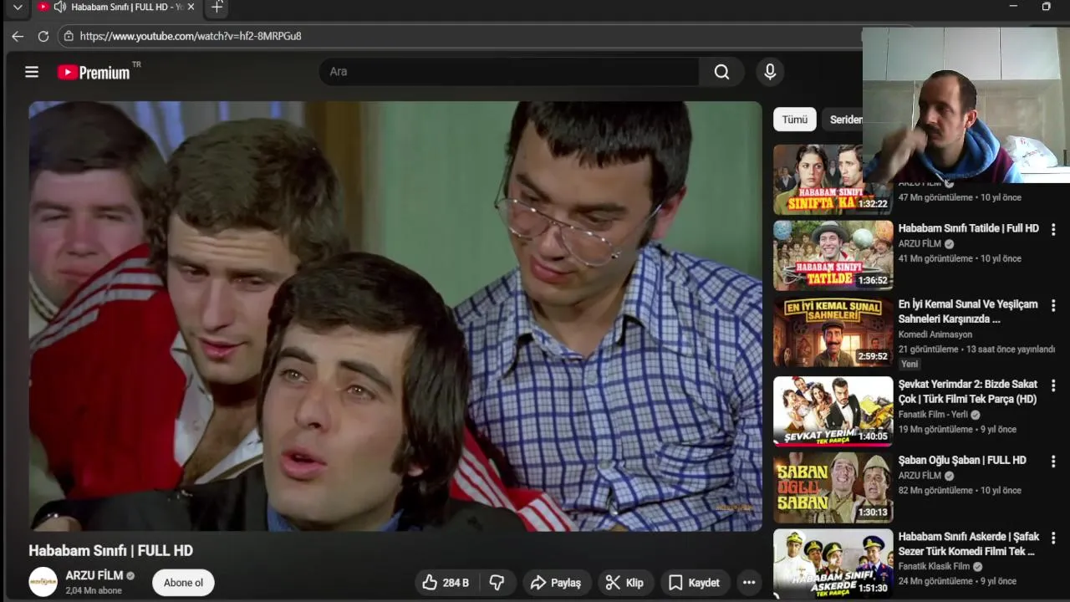Focus the Ara search field
This screenshot has height=602, width=1070.
(509, 72)
